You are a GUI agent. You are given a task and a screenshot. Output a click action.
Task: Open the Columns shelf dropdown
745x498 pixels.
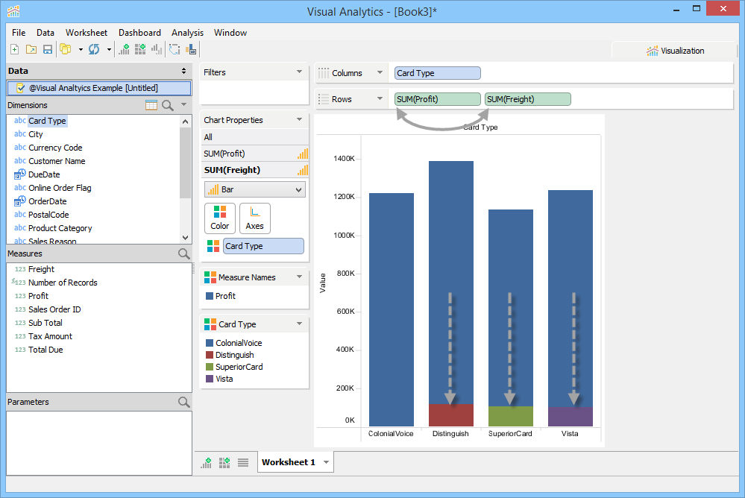point(380,72)
